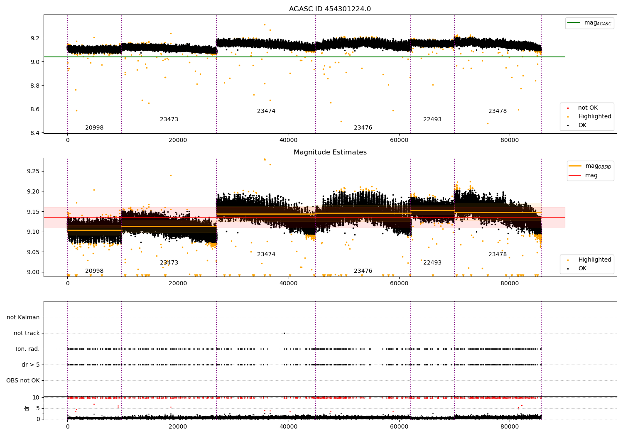Click the 8.4 tick label on top plot
This screenshot has width=623, height=436.
(35, 133)
